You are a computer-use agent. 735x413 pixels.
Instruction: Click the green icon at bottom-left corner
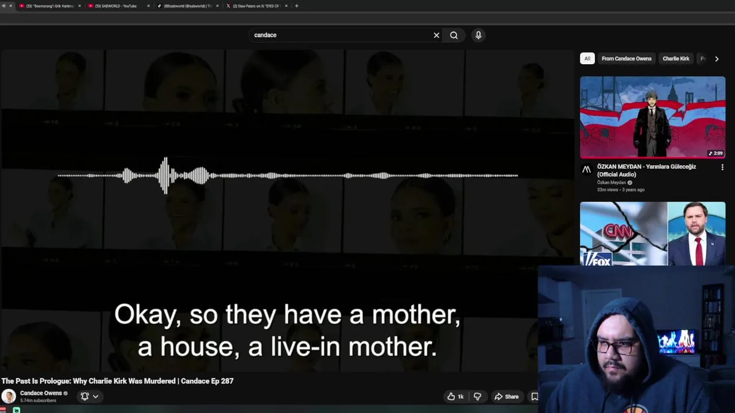click(17, 410)
